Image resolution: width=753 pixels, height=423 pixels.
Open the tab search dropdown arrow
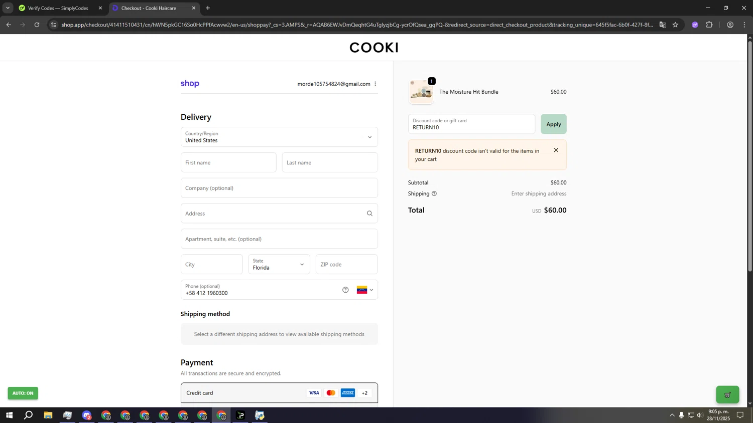pos(8,8)
